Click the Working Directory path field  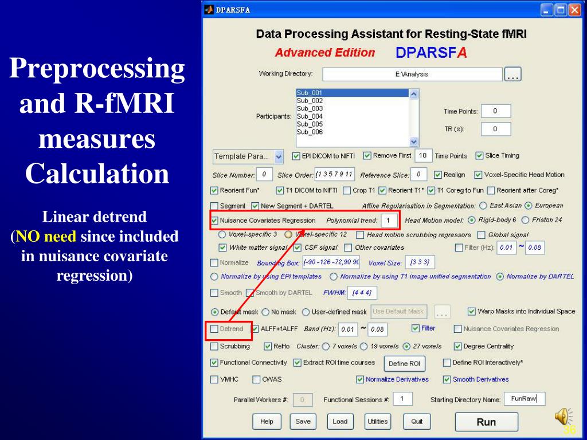click(x=412, y=74)
